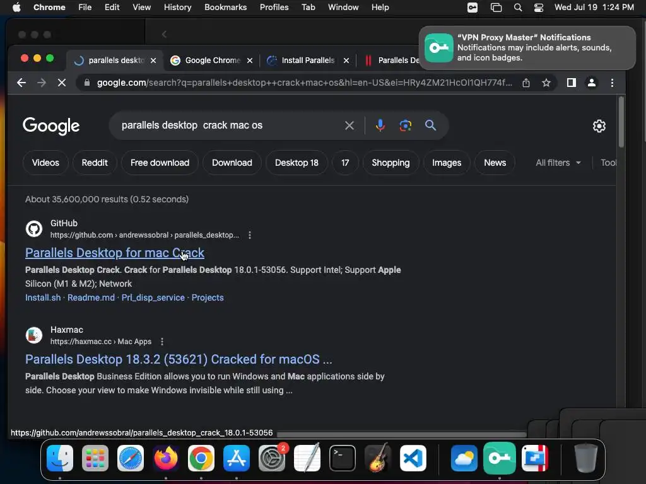Screen dimensions: 646x484
Task: Click the Google logo
Action: coord(51,126)
